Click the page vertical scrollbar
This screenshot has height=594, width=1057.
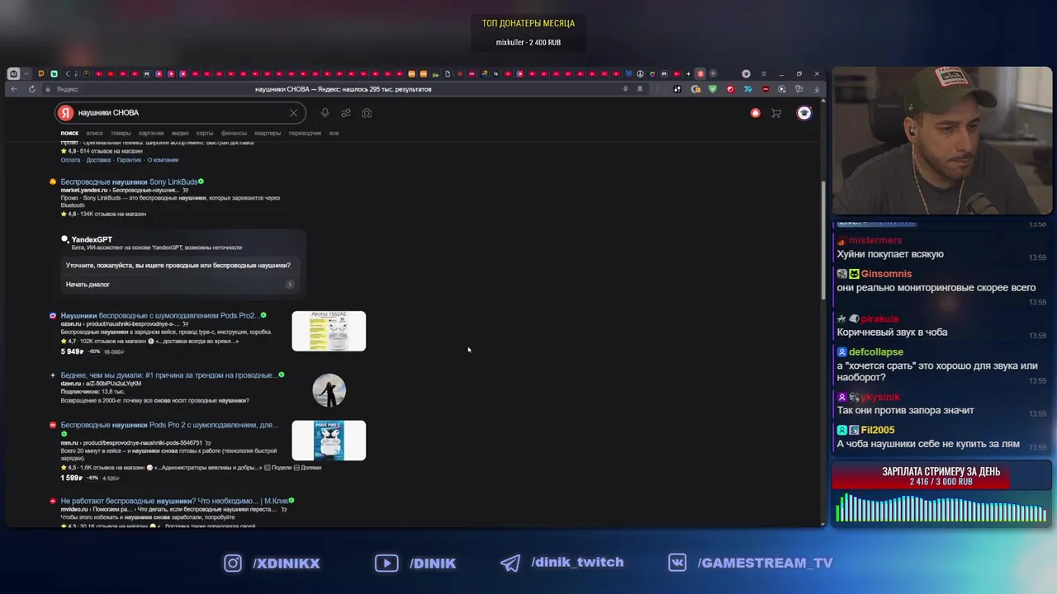(x=822, y=239)
